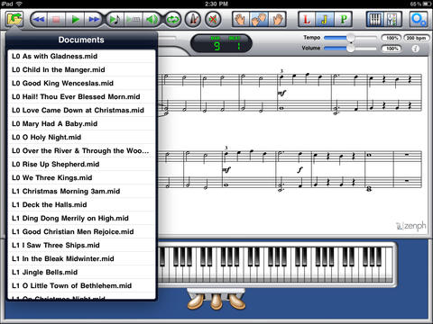The image size is (433, 324).
Task: Open L1 O Little Town of Bethlehem.mid
Action: coord(81,285)
